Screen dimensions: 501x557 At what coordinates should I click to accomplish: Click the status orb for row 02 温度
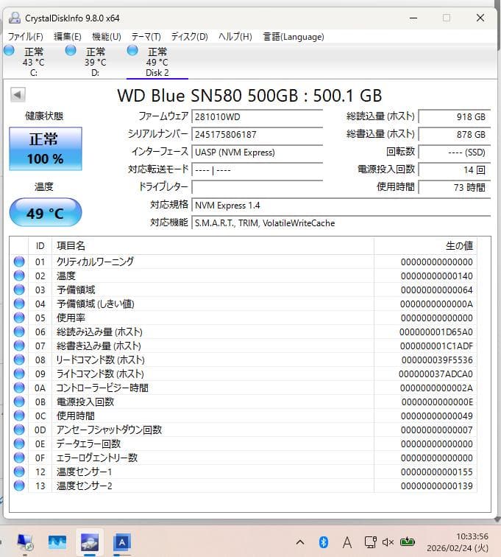click(x=19, y=276)
